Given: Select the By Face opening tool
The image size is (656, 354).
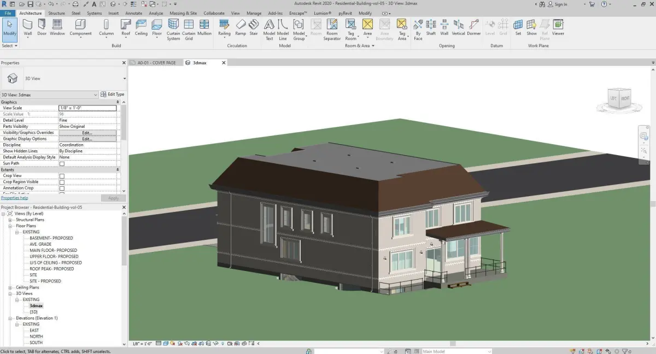Looking at the screenshot, I should [418, 29].
